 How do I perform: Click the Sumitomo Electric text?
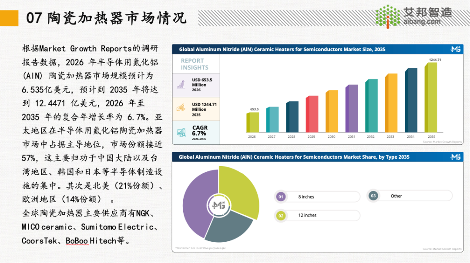[117, 227]
